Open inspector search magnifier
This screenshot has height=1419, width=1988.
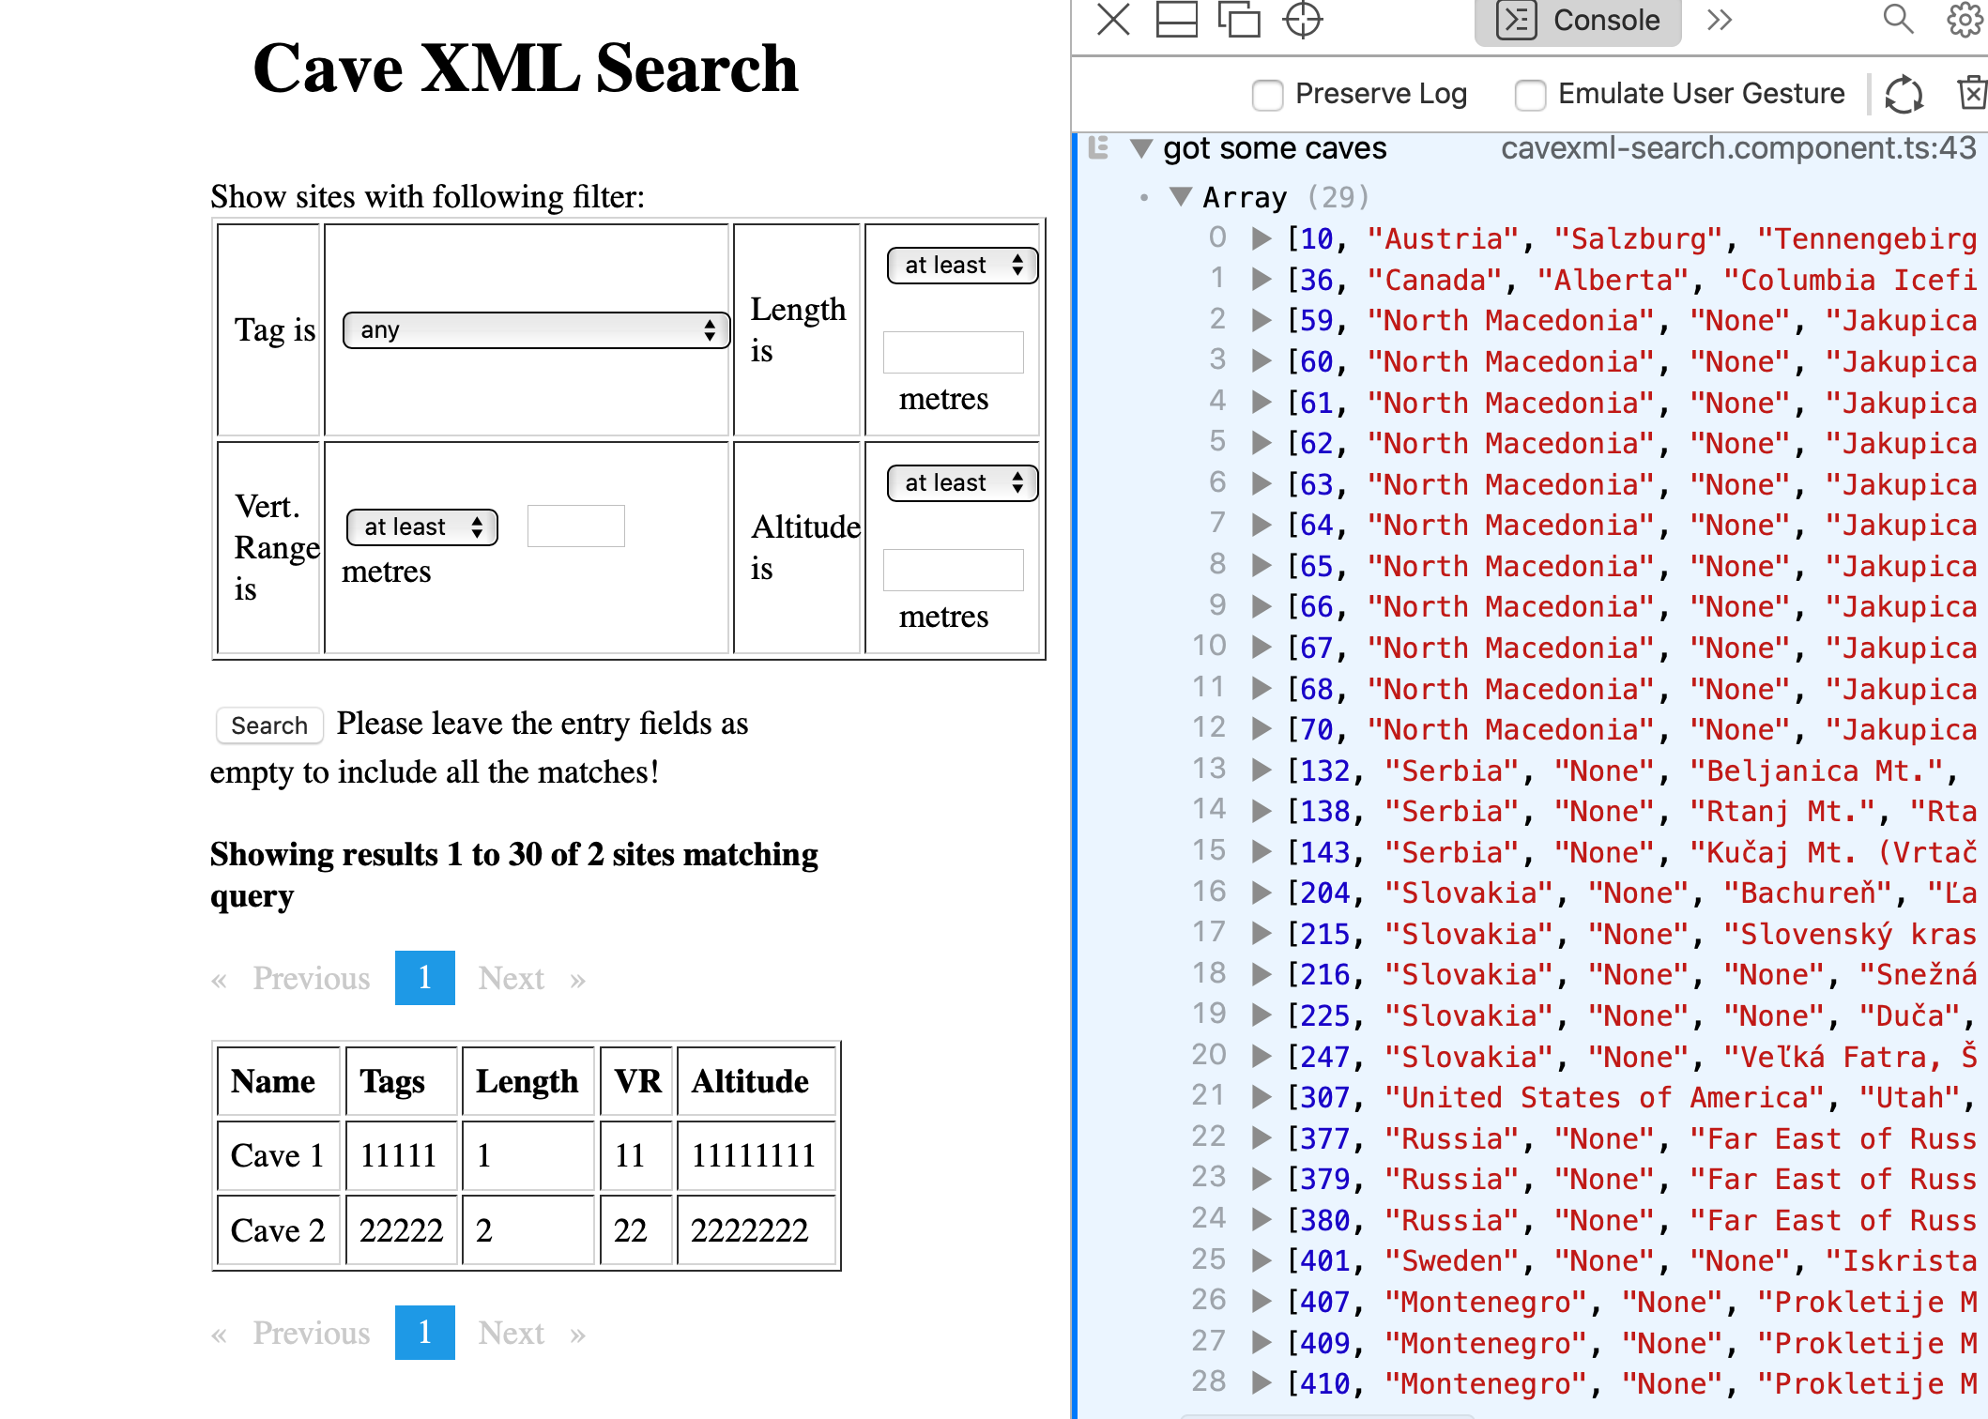click(1898, 20)
